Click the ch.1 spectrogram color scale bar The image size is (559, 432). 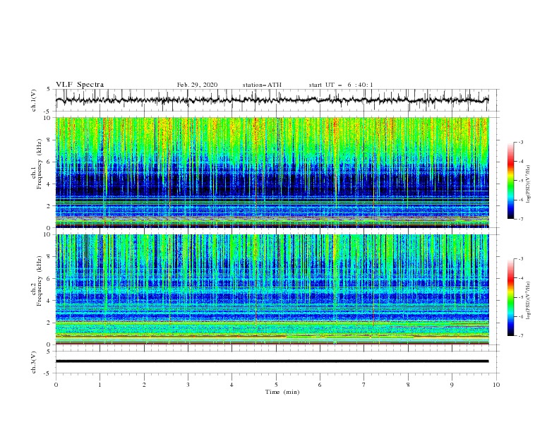(510, 181)
